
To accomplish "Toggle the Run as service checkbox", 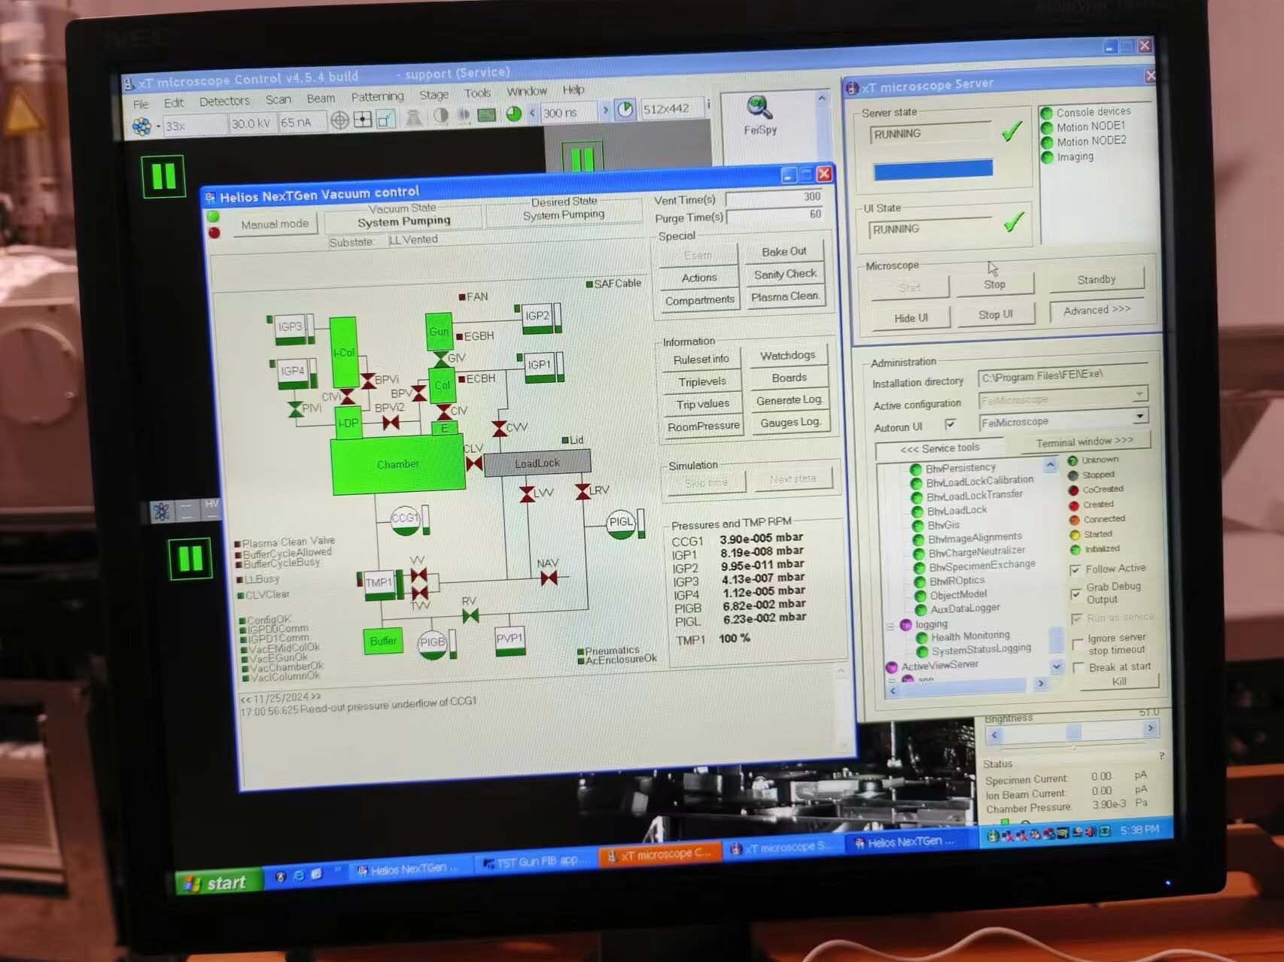I will point(1077,618).
